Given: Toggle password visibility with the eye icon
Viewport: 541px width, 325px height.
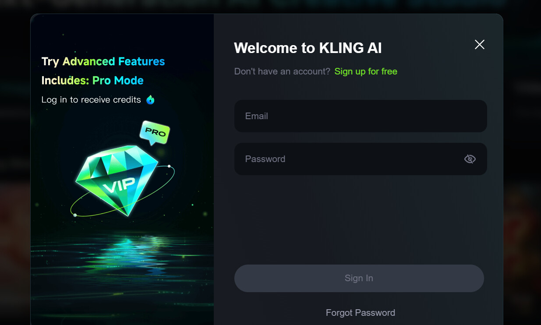Looking at the screenshot, I should coord(470,159).
